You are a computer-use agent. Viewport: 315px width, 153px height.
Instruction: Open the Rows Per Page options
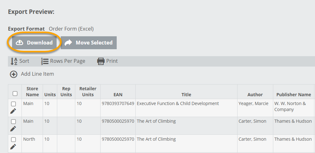point(67,61)
